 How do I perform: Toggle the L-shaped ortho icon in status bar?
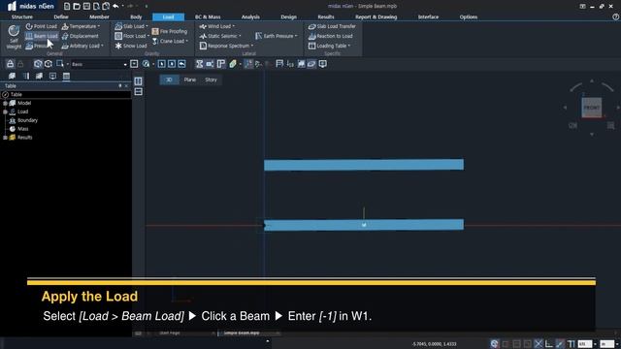click(549, 344)
